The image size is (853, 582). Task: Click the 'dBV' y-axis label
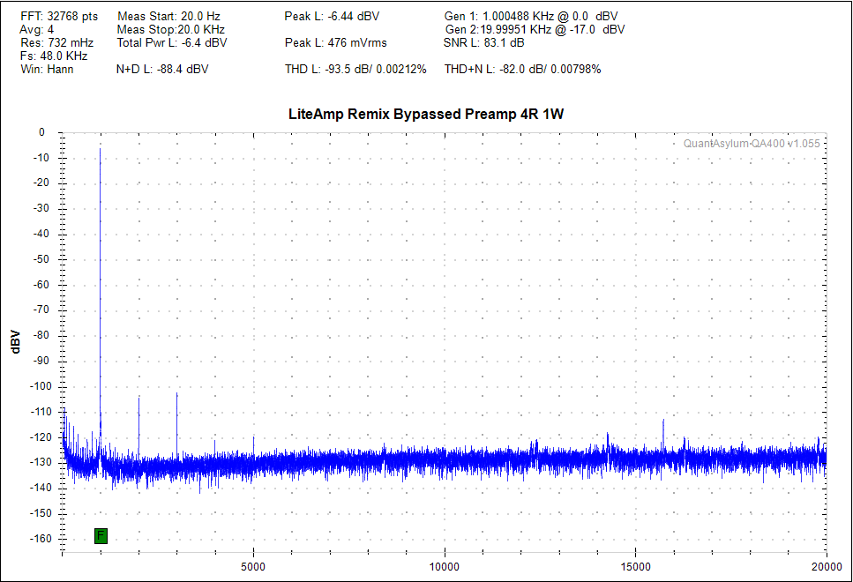pos(16,342)
